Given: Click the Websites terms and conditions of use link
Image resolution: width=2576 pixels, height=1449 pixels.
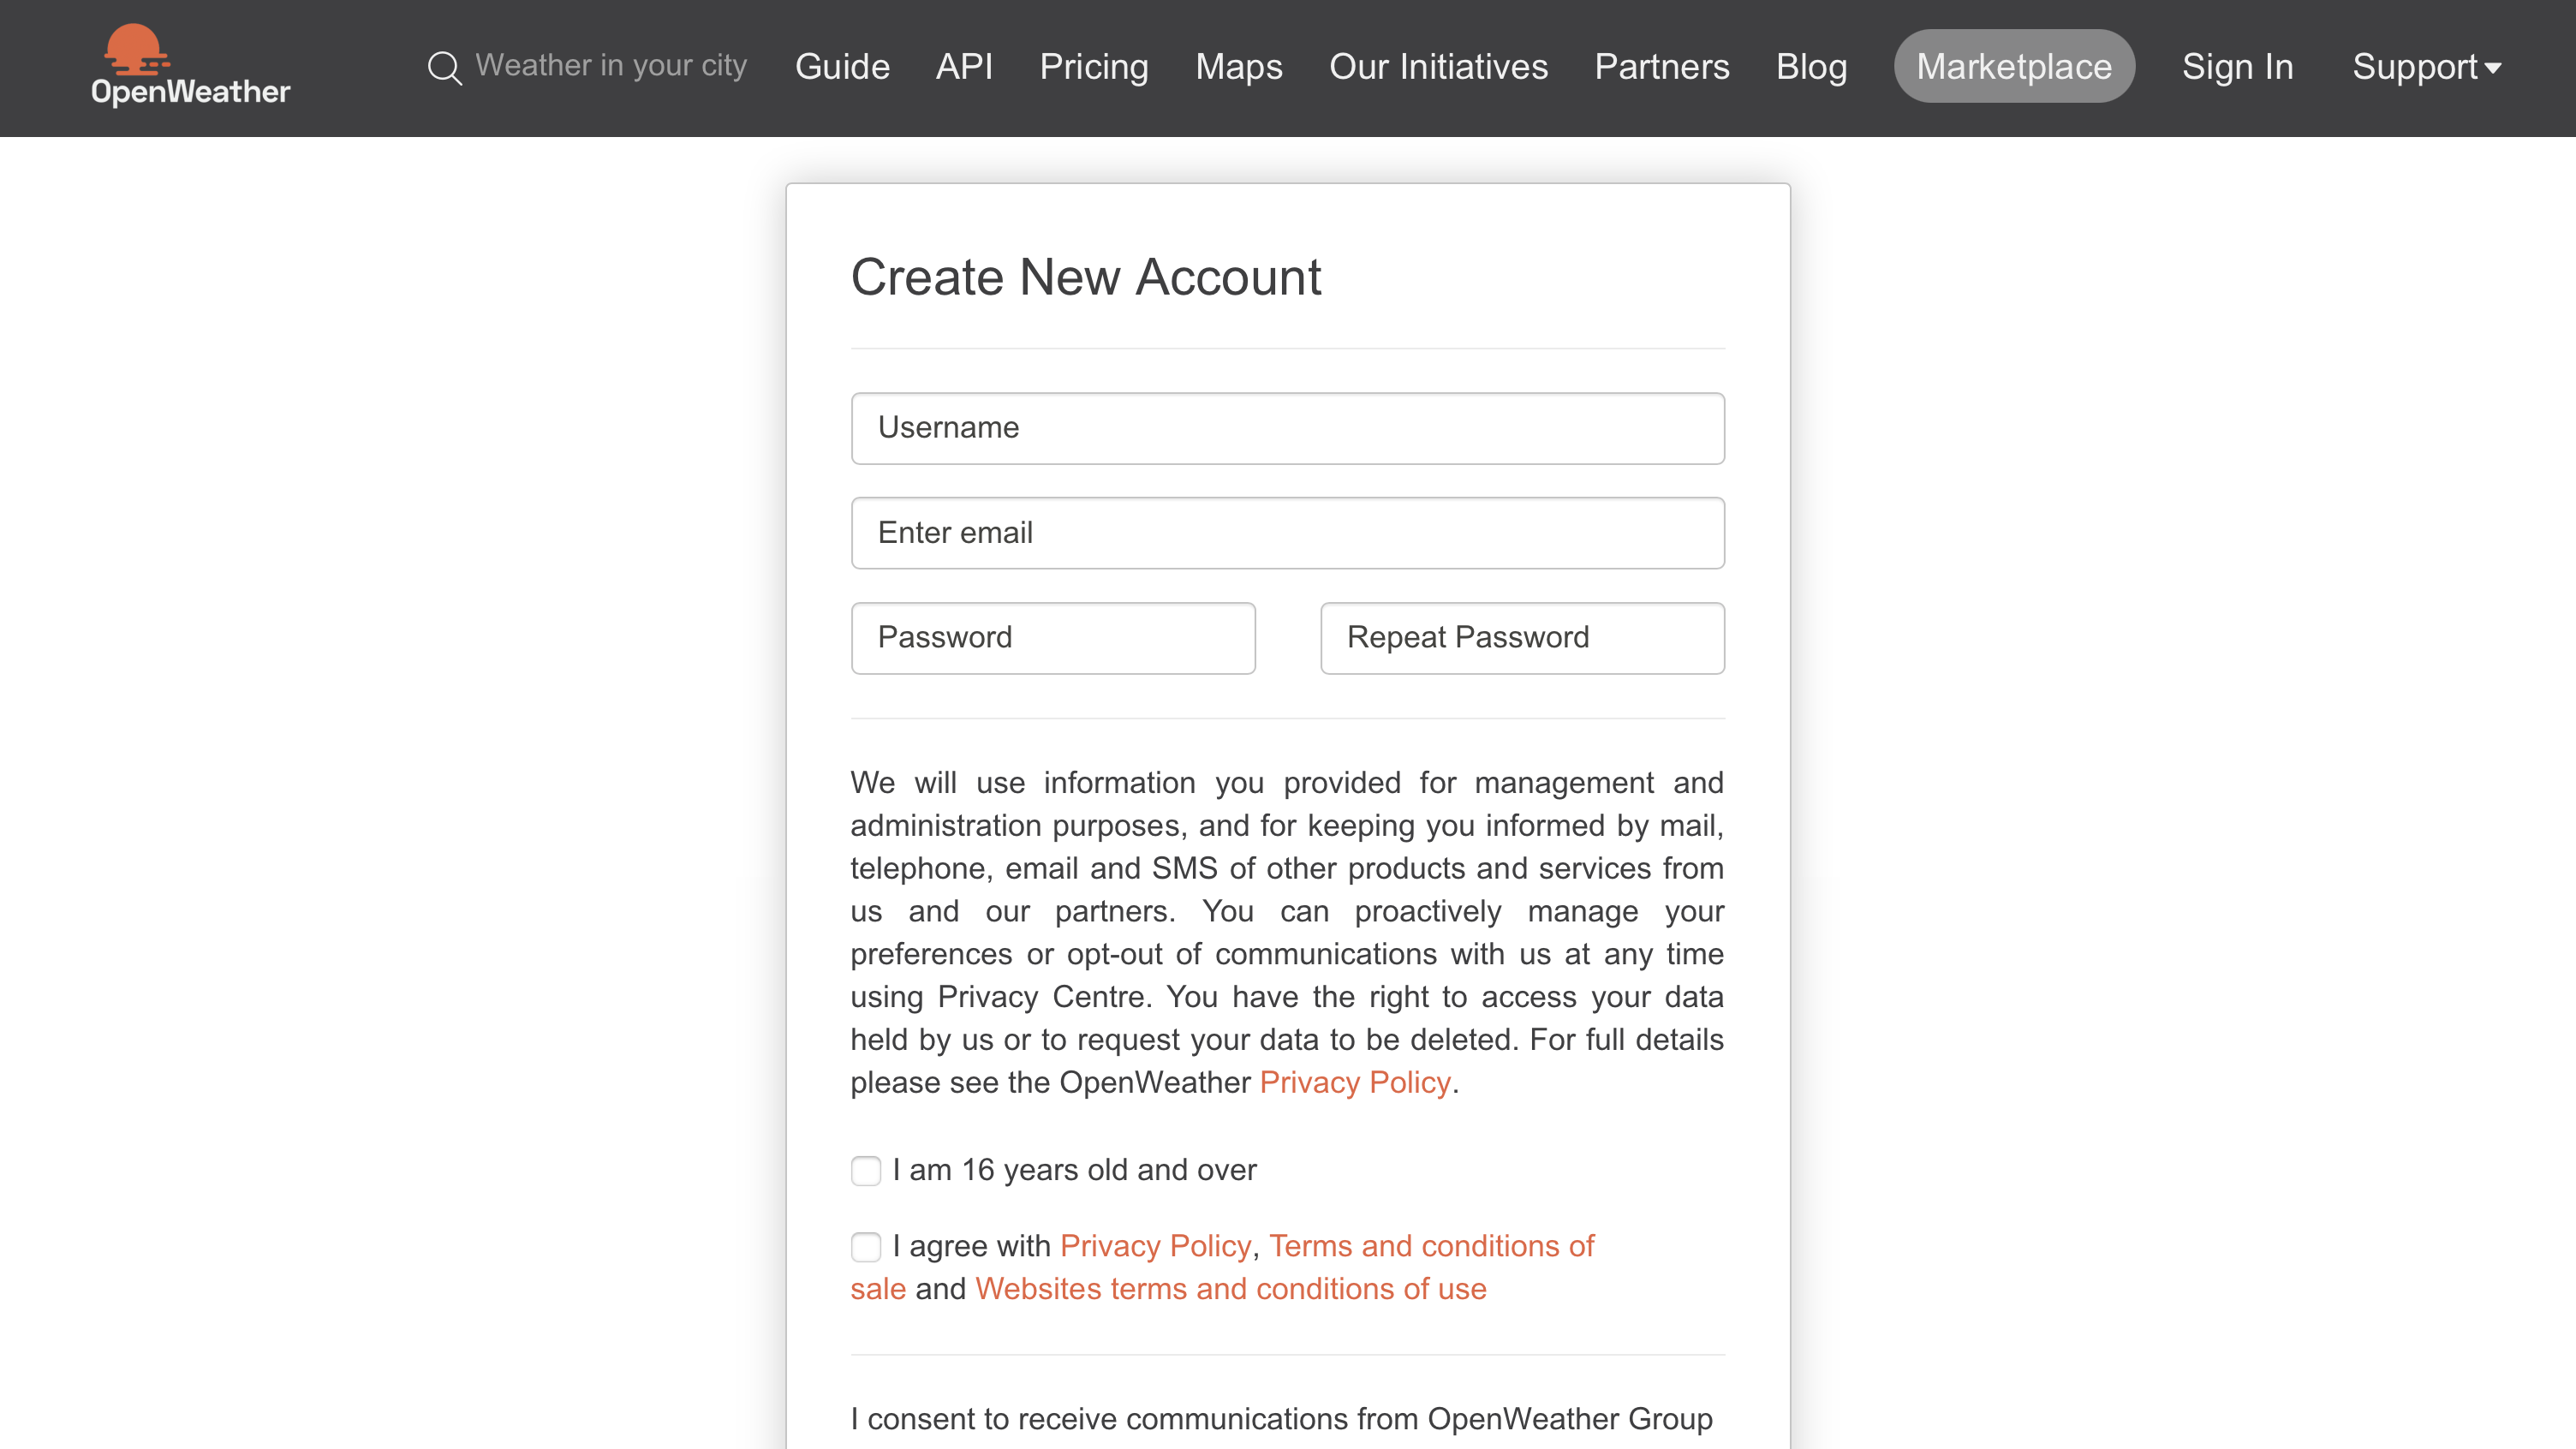Looking at the screenshot, I should (1230, 1286).
